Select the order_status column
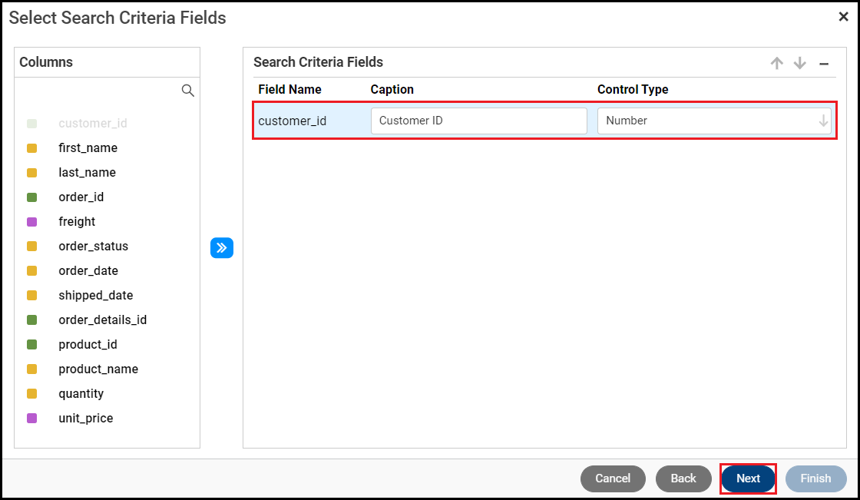The width and height of the screenshot is (860, 500). coord(93,247)
